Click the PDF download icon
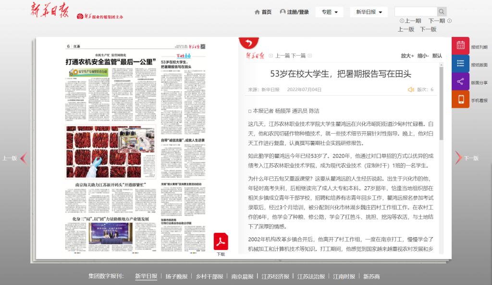 221,241
